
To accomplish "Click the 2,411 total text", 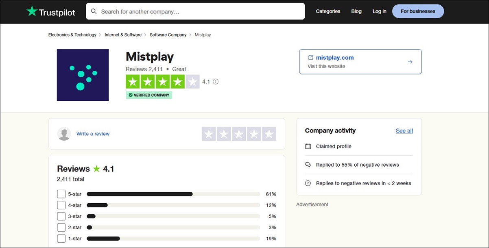I will click(71, 179).
